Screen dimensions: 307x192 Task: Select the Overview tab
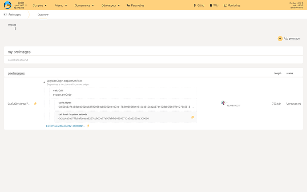coord(43,15)
